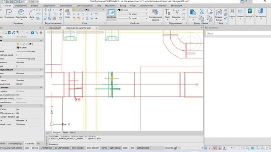
Task: Click the filter funnel icon in Properties panel
Action: (x=18, y=33)
